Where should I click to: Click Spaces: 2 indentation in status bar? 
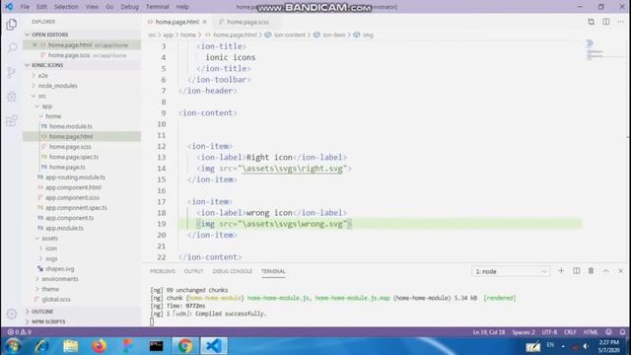click(524, 332)
